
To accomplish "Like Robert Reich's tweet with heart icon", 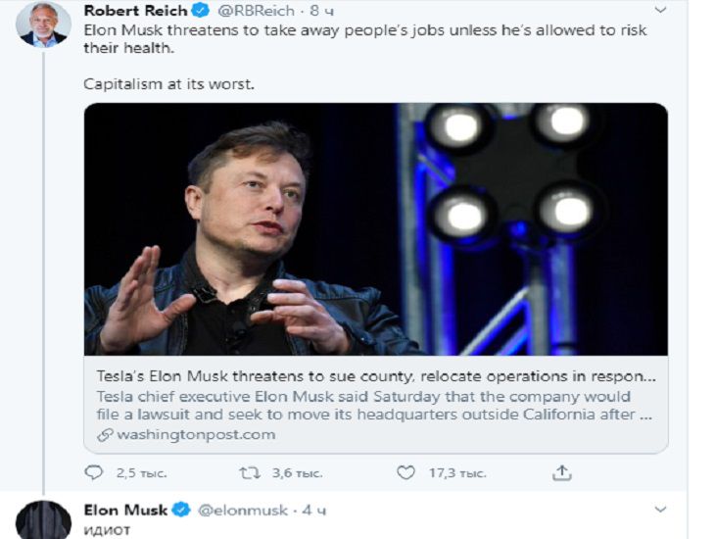I will tap(405, 472).
